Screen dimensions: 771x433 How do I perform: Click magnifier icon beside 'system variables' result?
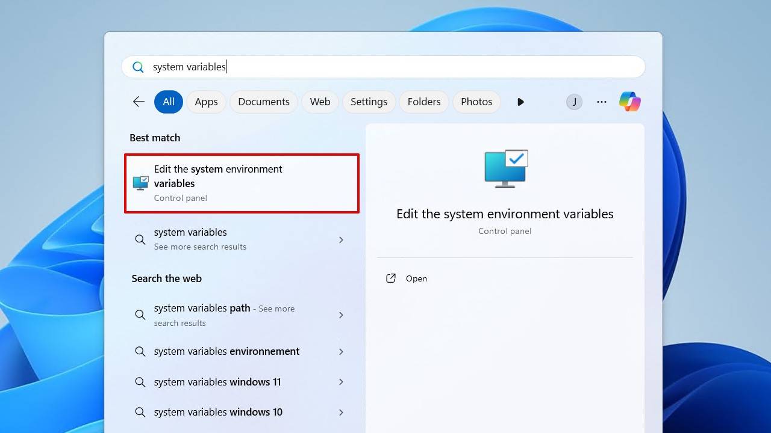pyautogui.click(x=140, y=239)
